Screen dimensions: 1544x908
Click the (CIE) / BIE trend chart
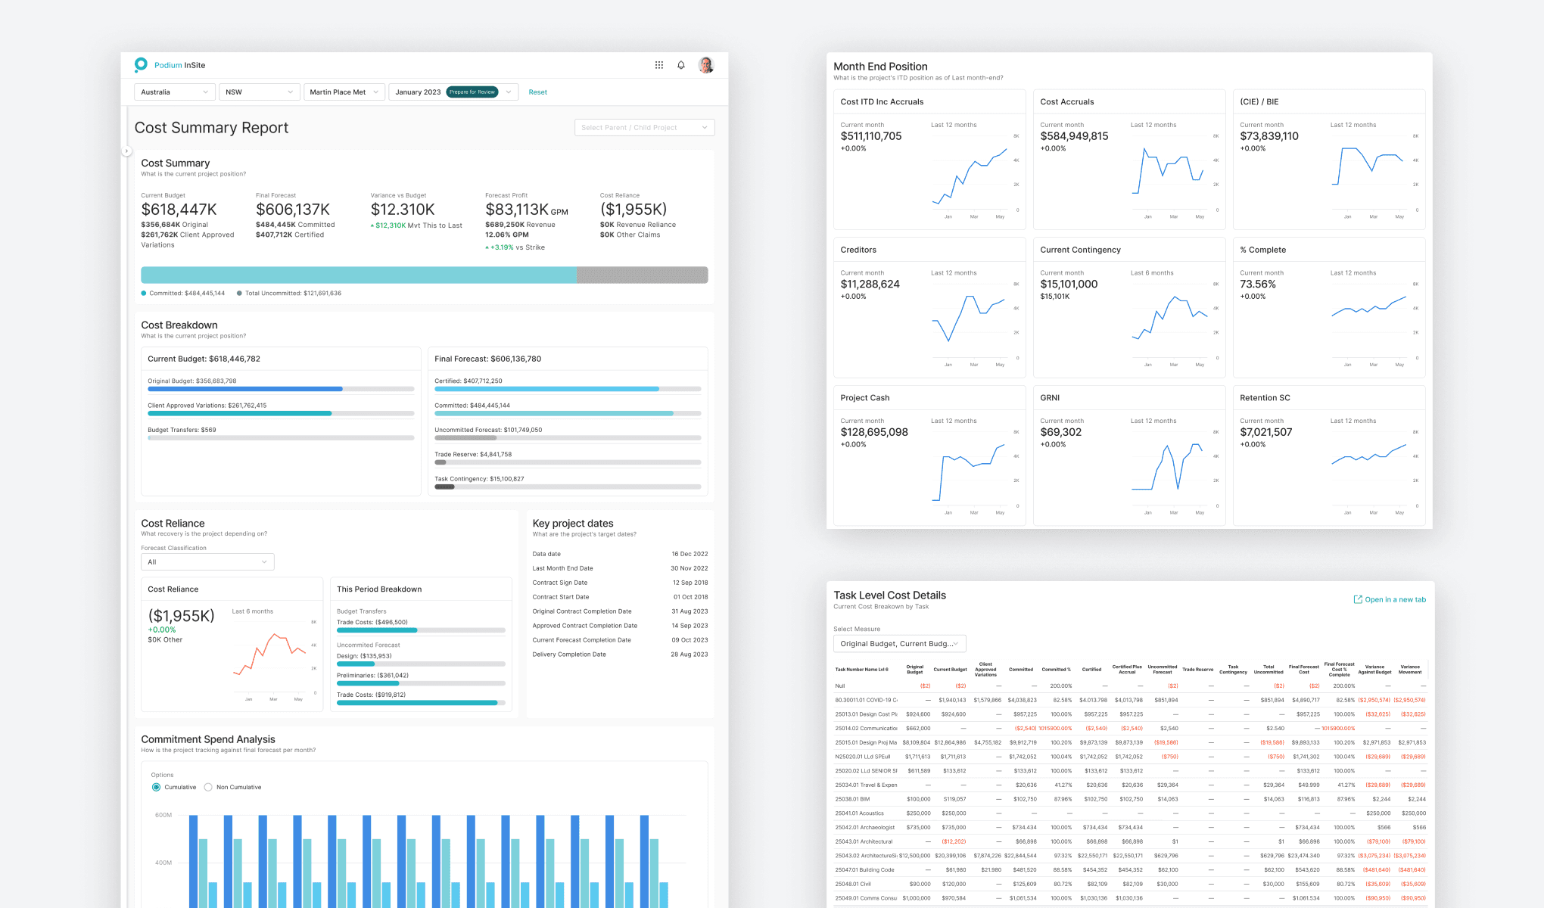tap(1374, 178)
